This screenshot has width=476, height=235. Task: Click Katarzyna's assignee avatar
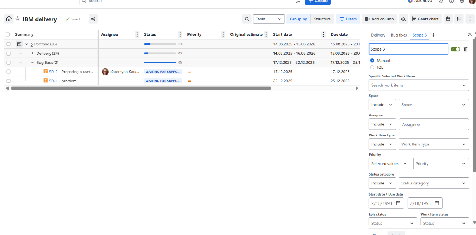point(105,72)
